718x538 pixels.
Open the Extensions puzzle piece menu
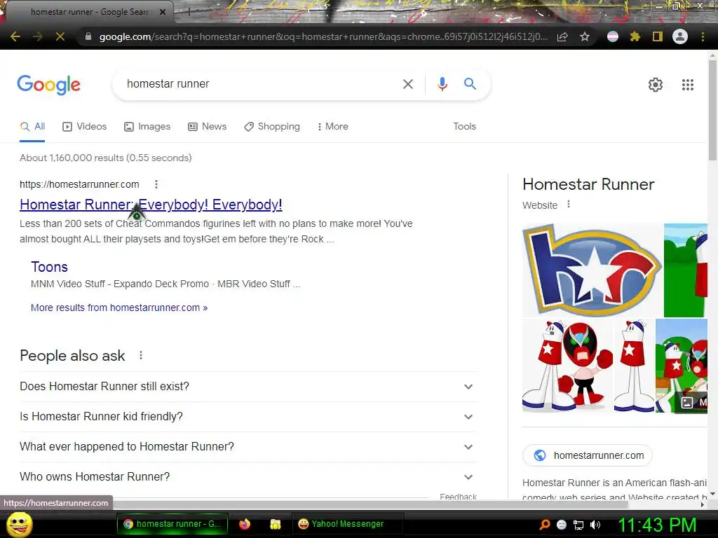[x=635, y=36]
